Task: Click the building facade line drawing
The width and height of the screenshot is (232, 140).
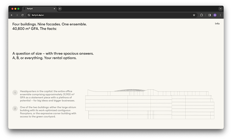Action: click(150, 104)
